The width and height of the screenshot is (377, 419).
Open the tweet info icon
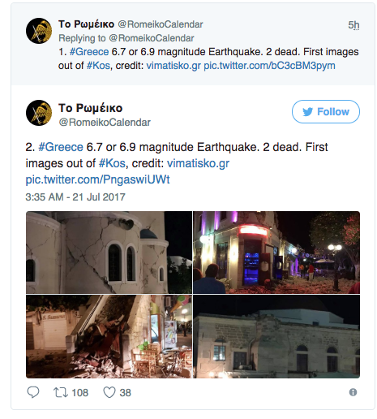(x=353, y=392)
